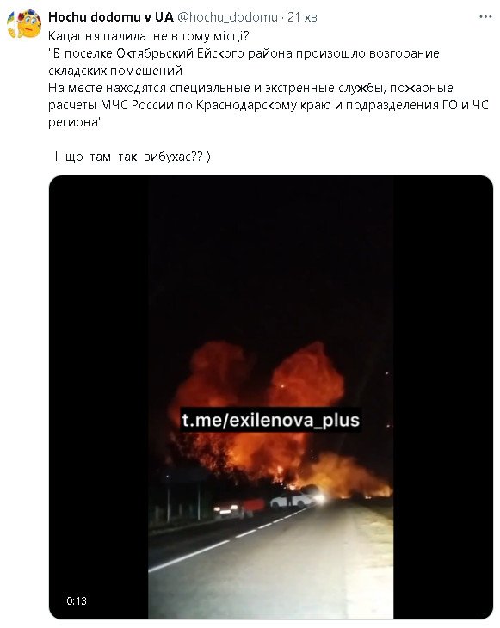Click the t.me/exilenova_plus watermark on the video
This screenshot has width=500, height=628.
271,420
